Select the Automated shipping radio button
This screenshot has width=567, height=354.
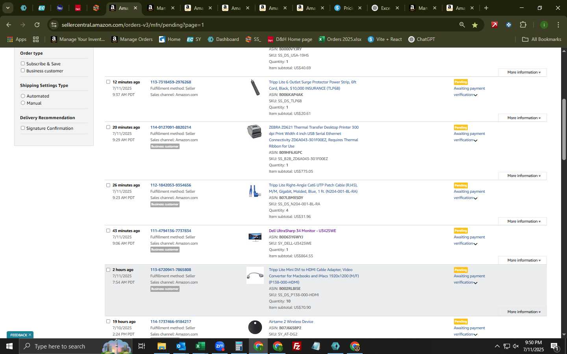click(23, 96)
